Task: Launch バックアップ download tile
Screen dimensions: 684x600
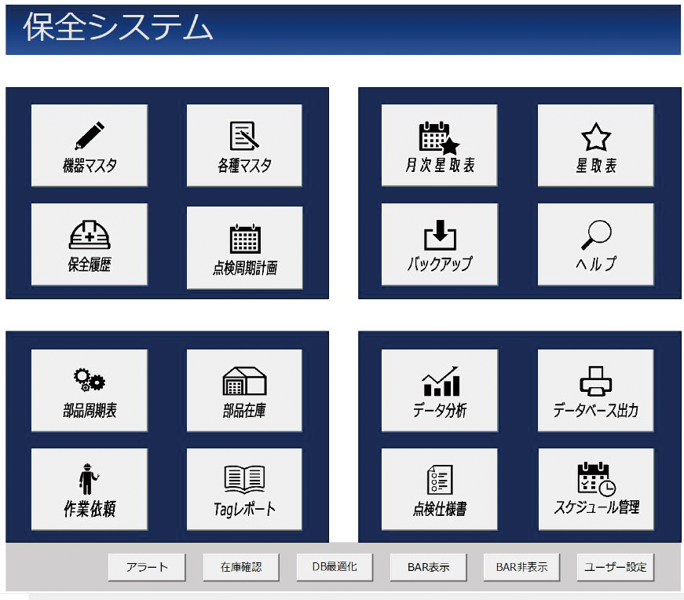Action: [x=439, y=244]
